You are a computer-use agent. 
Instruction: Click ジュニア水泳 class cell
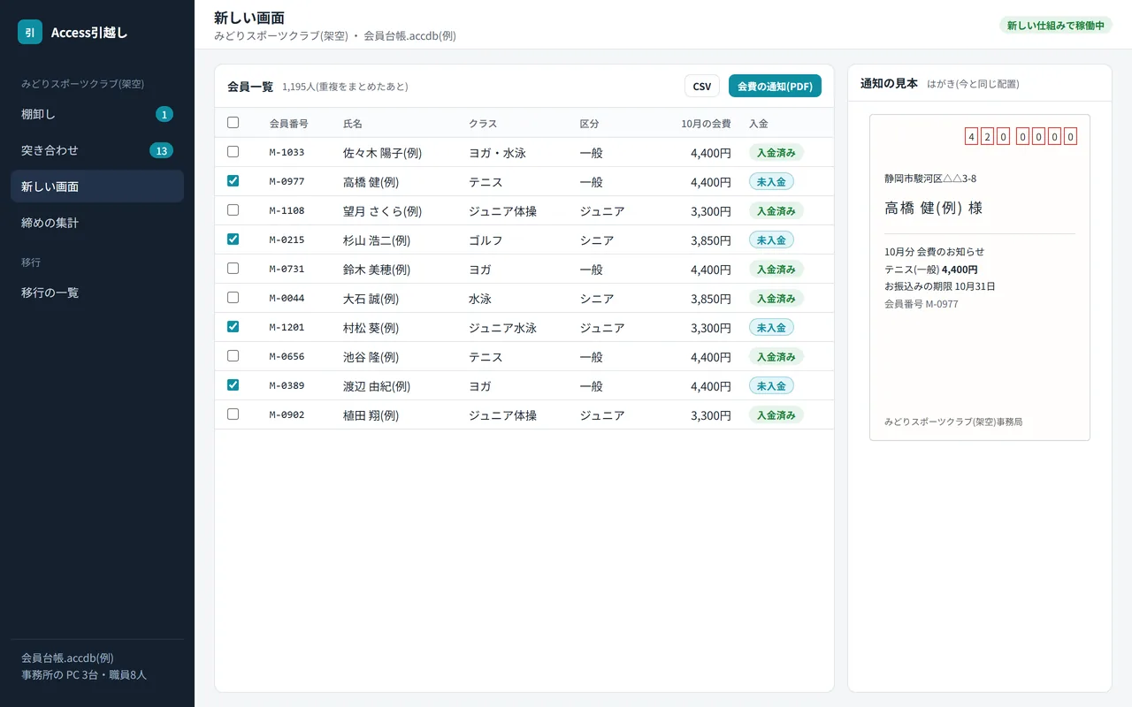tap(502, 328)
